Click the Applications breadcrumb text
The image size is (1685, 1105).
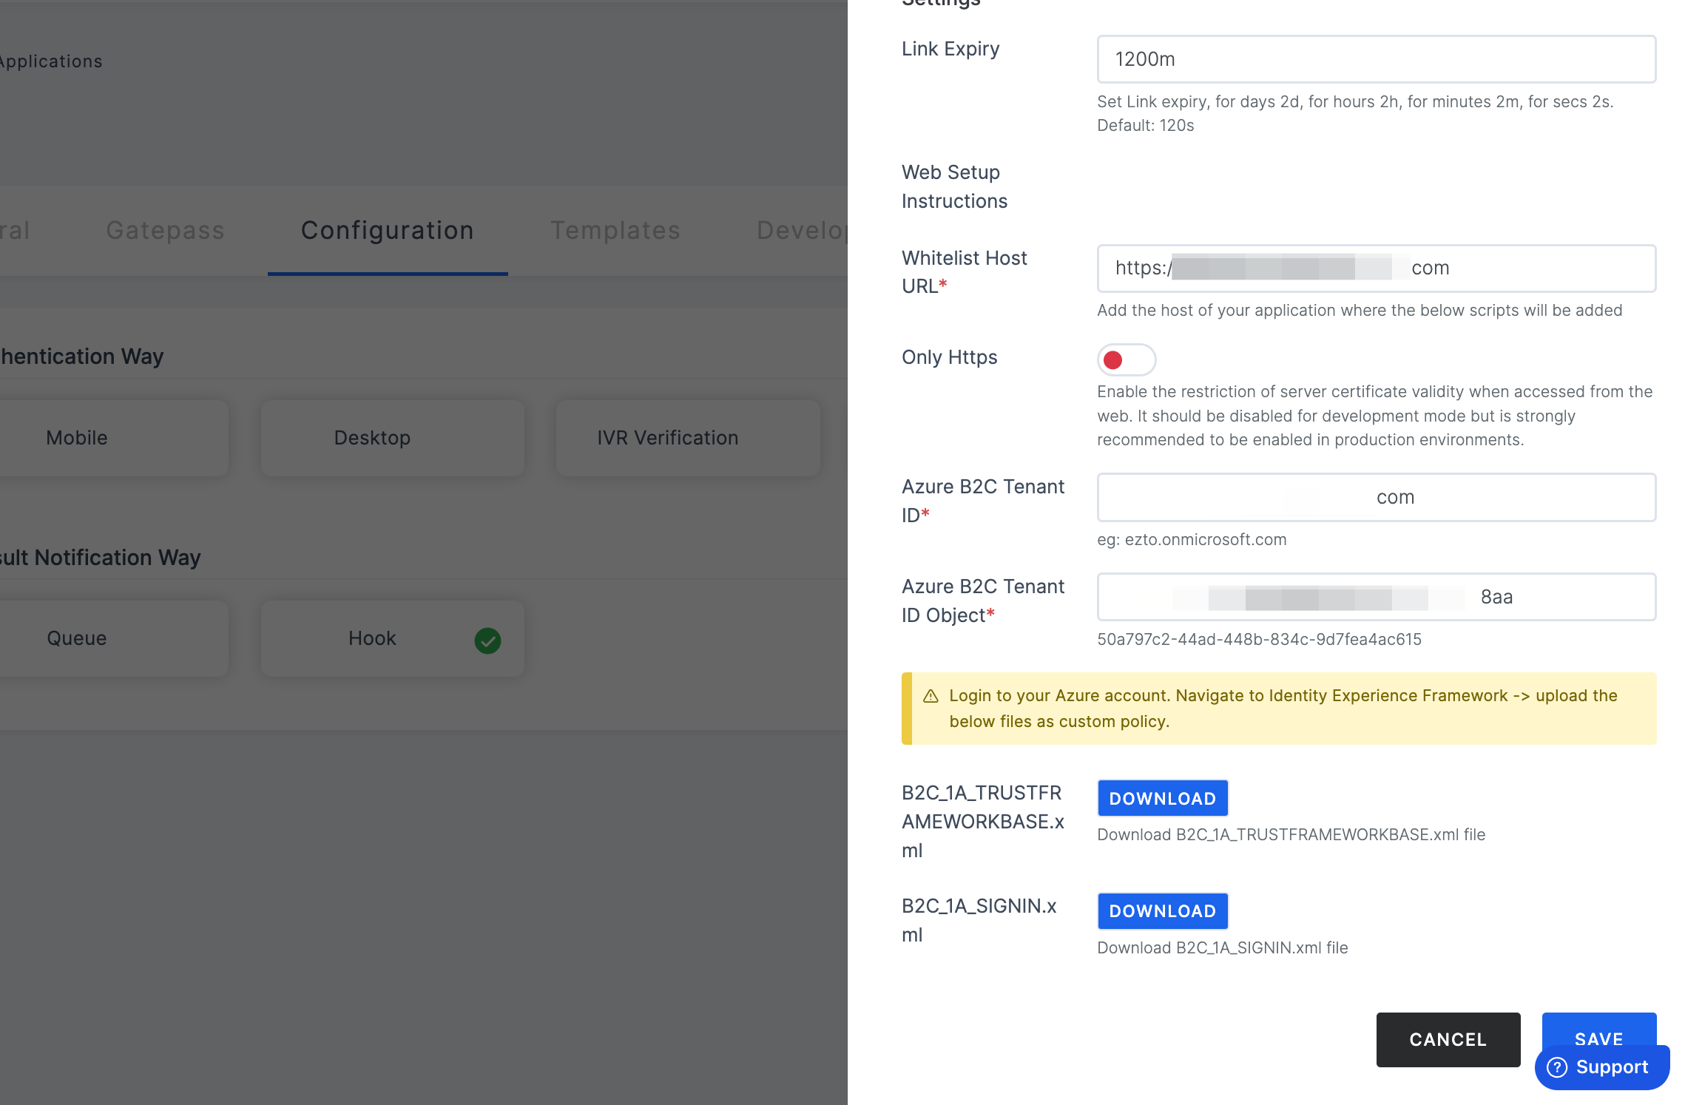pos(50,61)
